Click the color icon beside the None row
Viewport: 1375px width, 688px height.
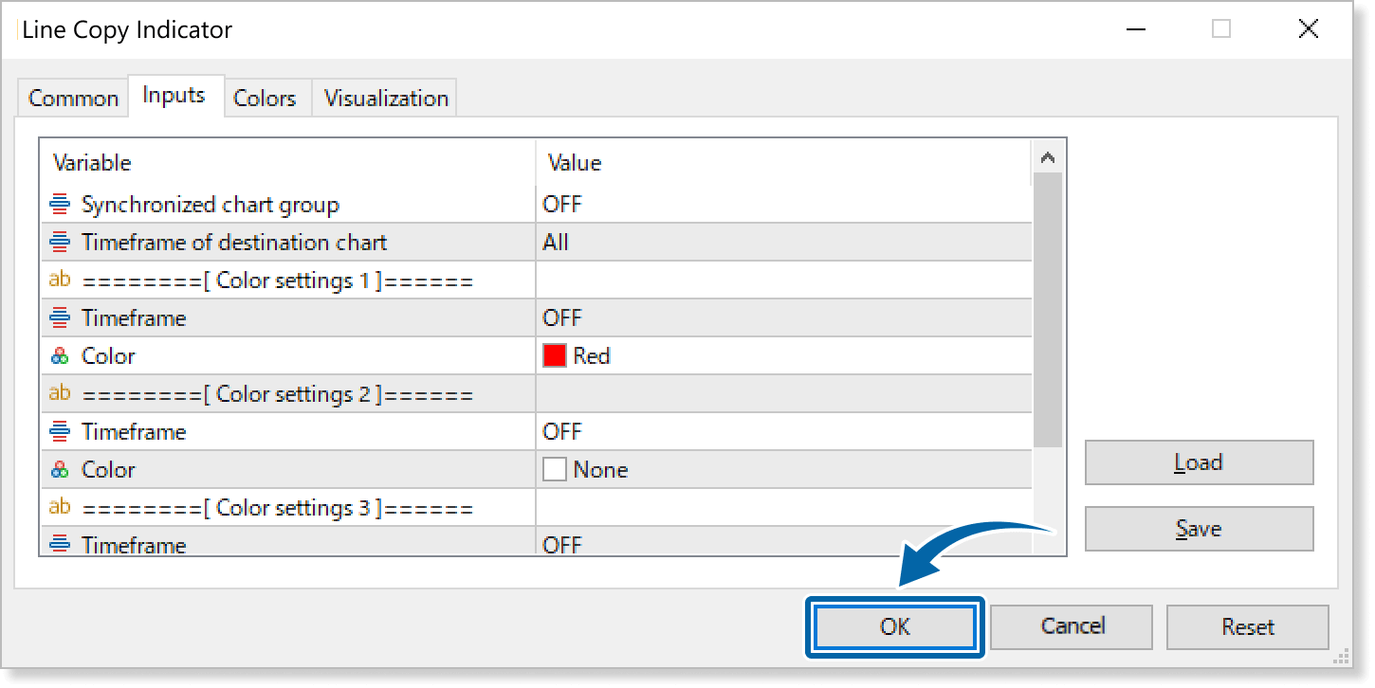60,470
